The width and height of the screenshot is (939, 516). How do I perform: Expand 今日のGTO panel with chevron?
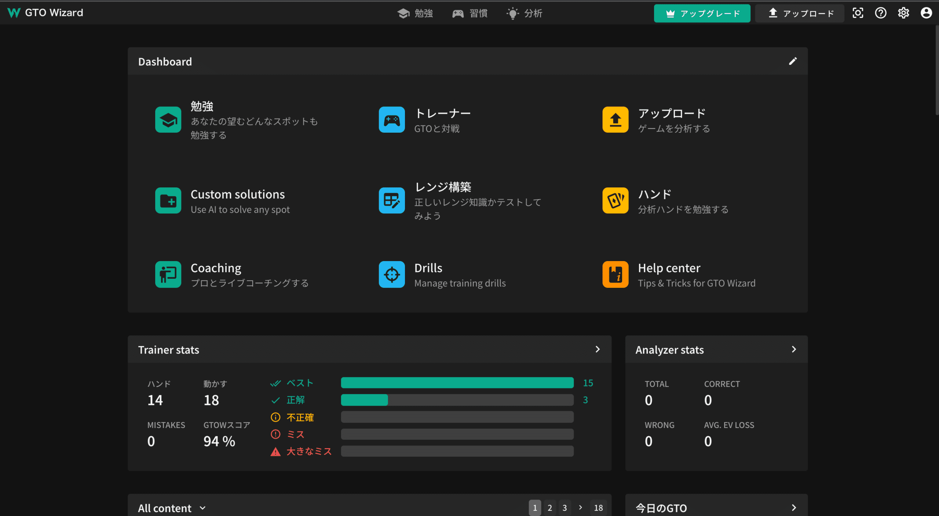794,508
